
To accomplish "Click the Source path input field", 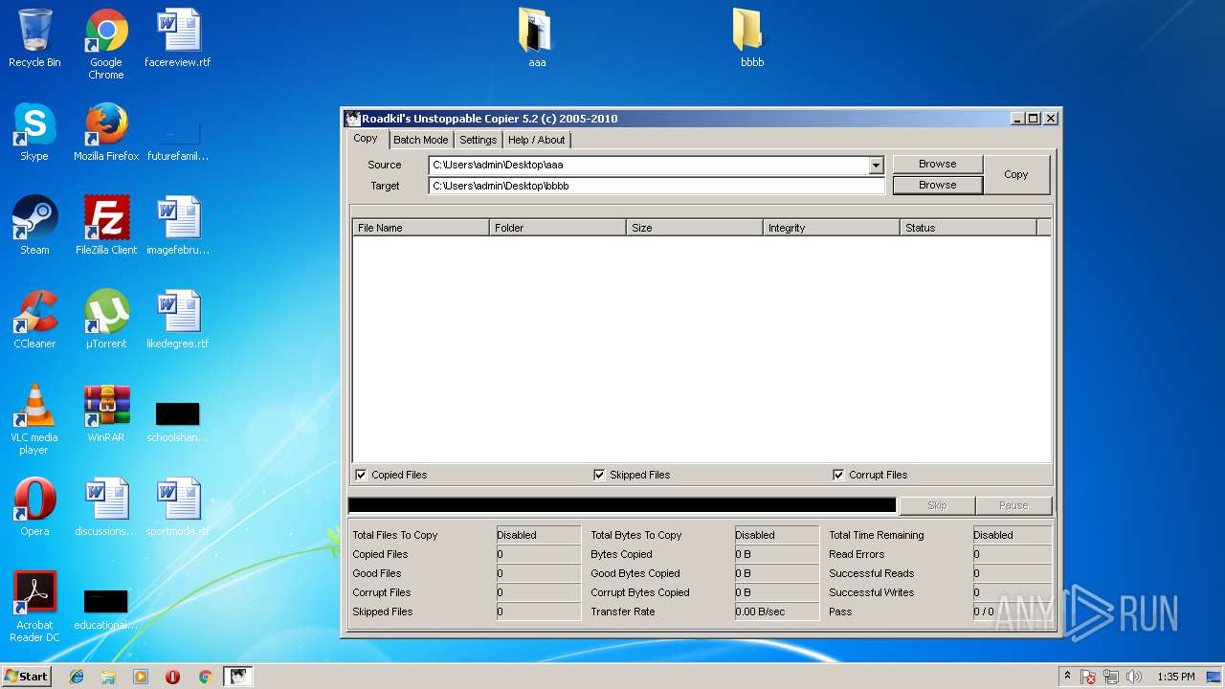I will pos(649,165).
